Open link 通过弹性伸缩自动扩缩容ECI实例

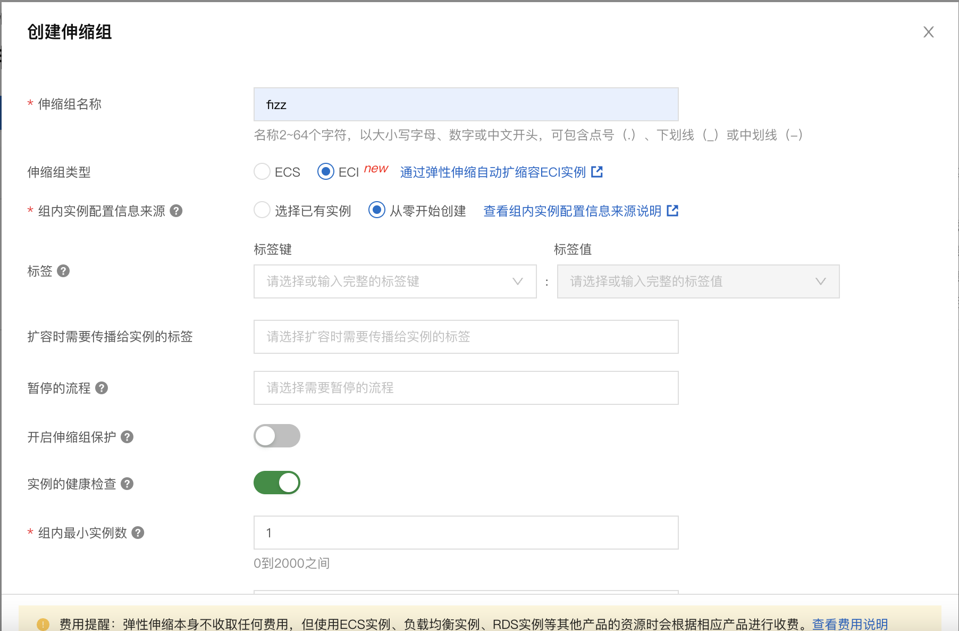tap(493, 172)
